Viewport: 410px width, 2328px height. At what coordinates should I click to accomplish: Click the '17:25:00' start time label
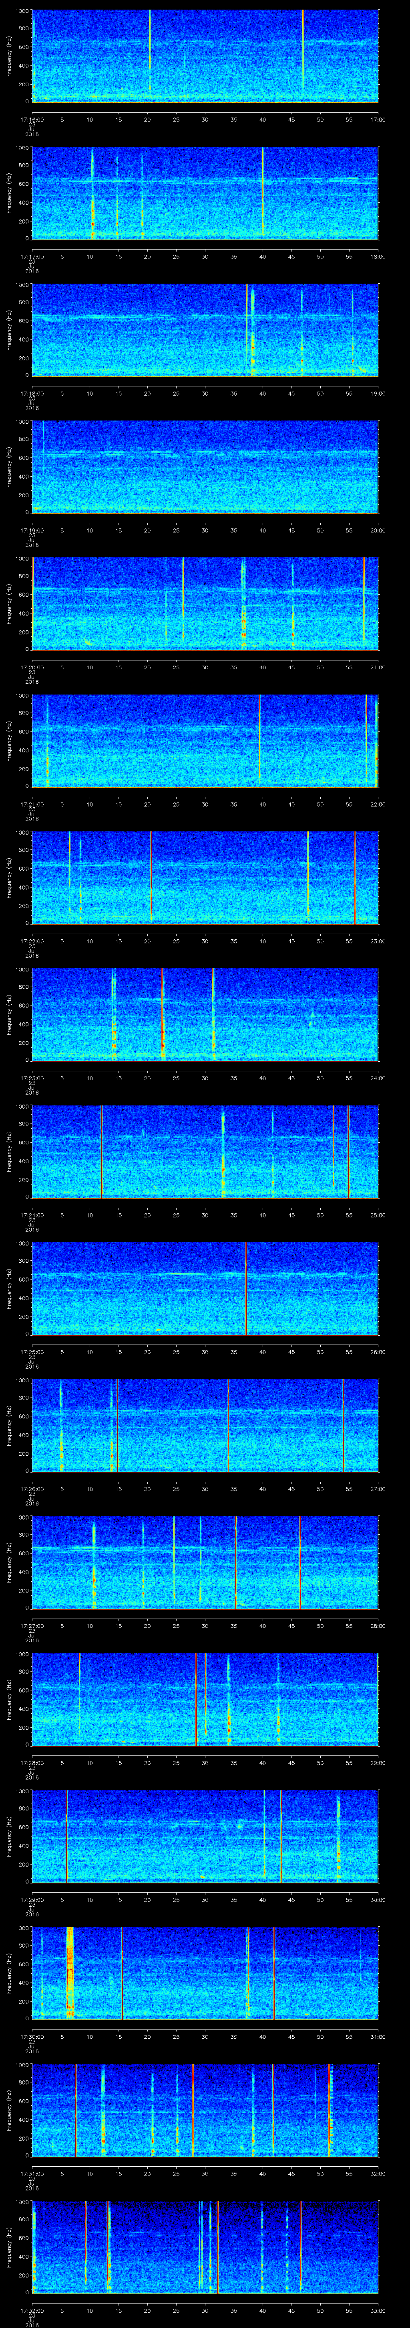pos(32,1352)
